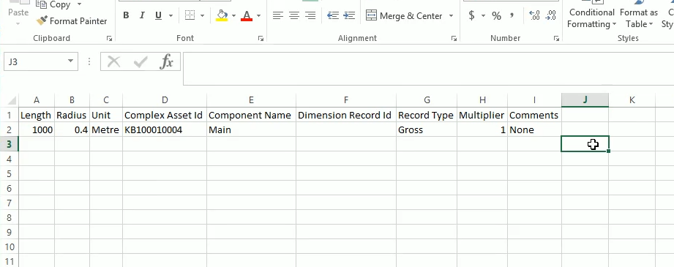Viewport: 674px width, 267px height.
Task: Toggle Italic formatting
Action: click(142, 16)
